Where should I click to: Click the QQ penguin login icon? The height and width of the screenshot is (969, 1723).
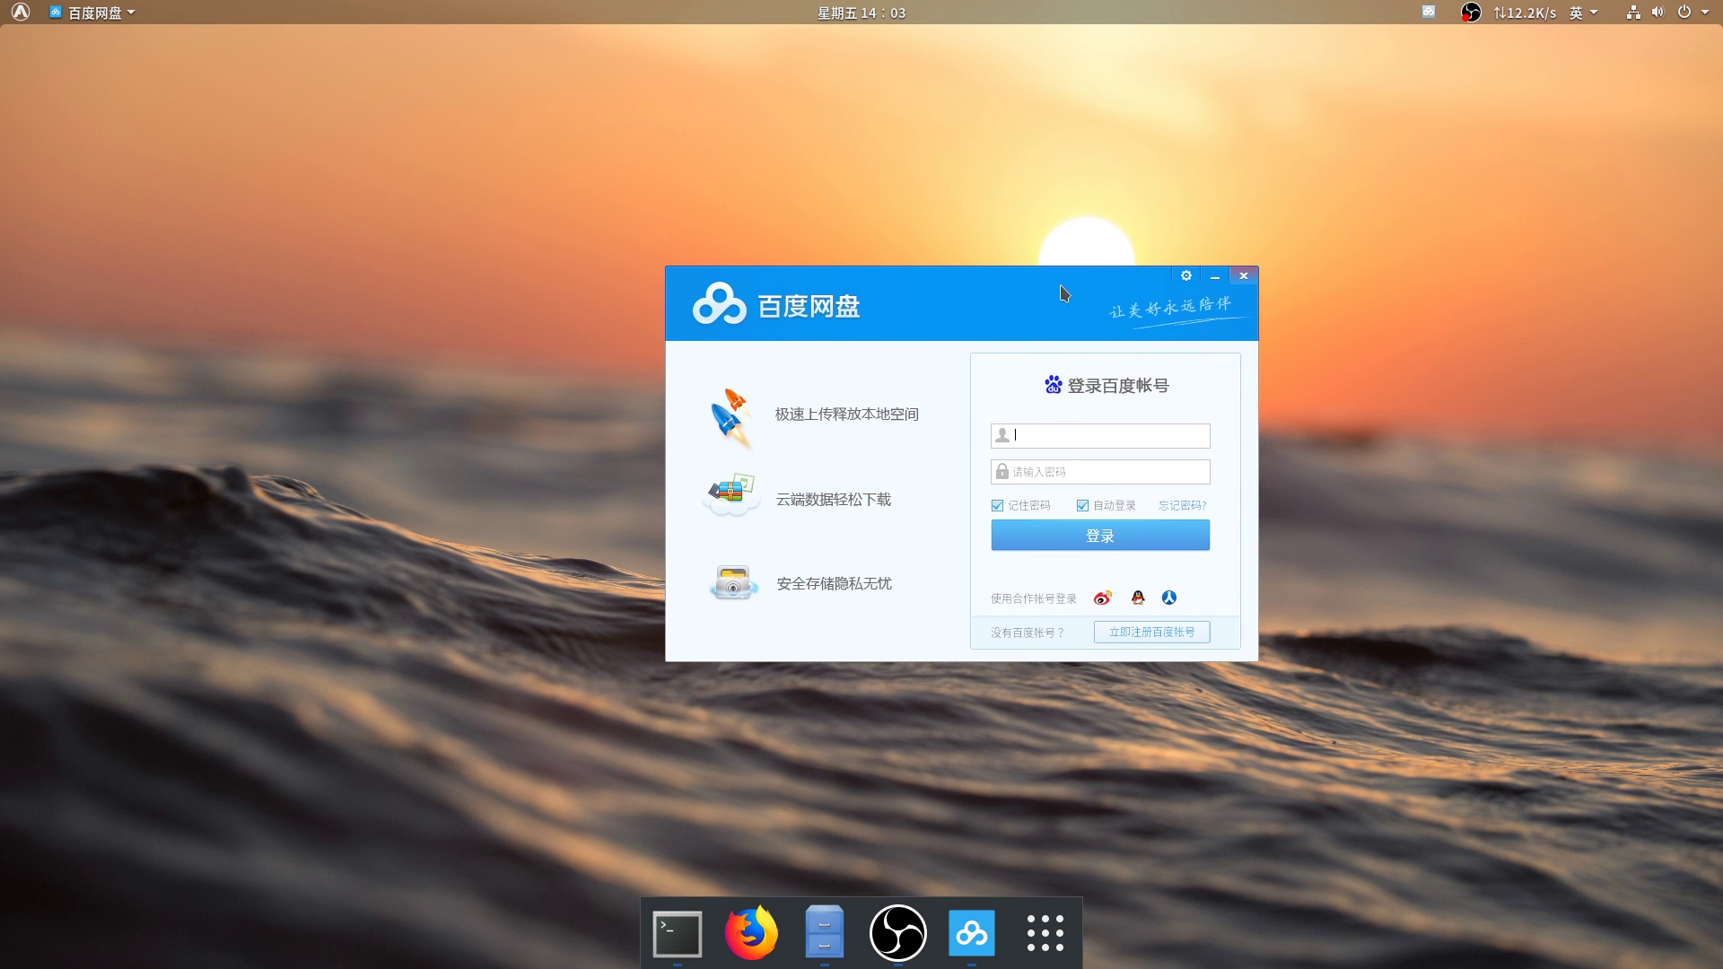(1138, 598)
